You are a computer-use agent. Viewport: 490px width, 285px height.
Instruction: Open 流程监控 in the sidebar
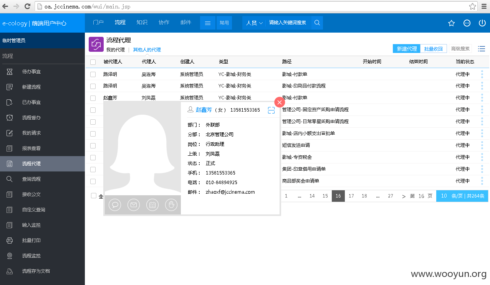(42, 256)
